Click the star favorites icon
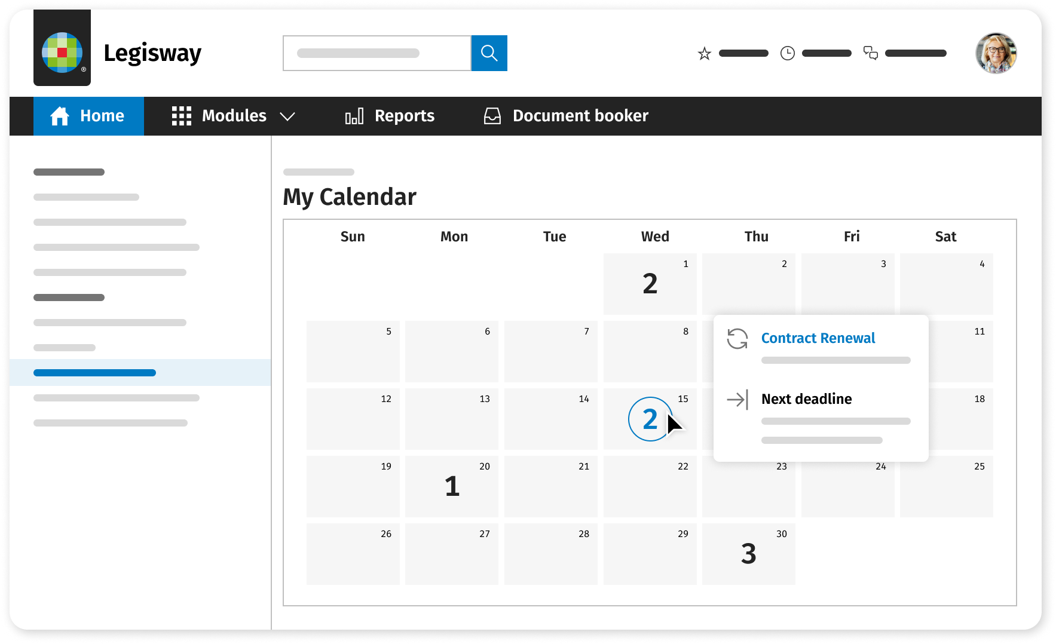Viewport: 1056px width, 644px height. [705, 54]
